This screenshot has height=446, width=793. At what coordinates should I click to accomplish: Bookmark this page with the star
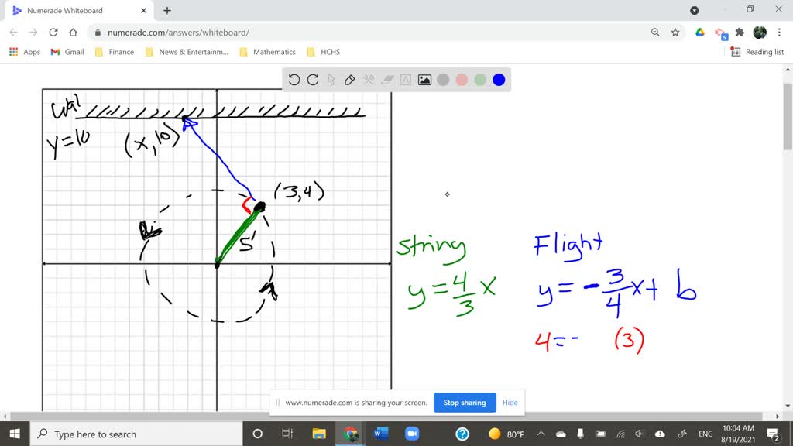[x=675, y=33]
